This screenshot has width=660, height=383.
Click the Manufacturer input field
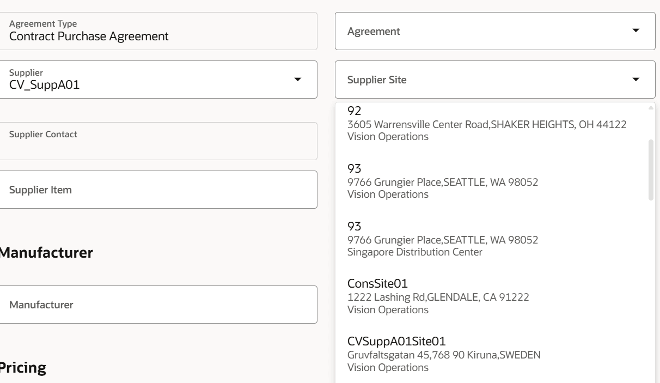click(158, 305)
